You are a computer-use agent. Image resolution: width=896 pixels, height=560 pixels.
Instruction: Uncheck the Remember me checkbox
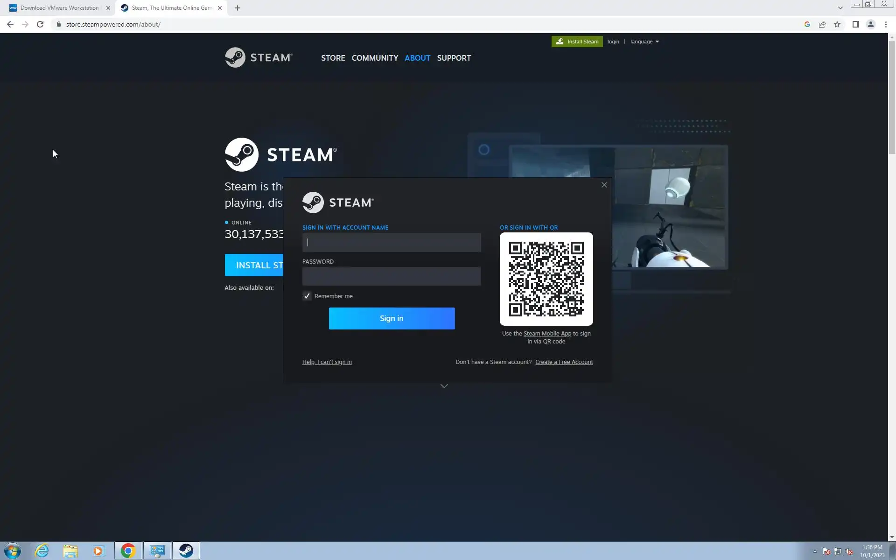(x=307, y=296)
